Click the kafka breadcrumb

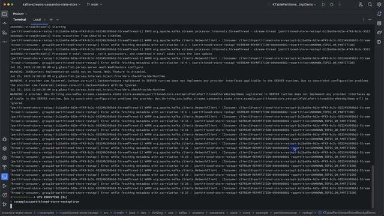click(x=182, y=213)
